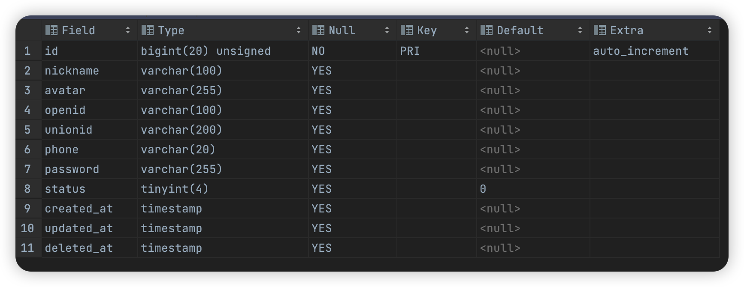The height and width of the screenshot is (287, 744).
Task: Click the default value 0 for status
Action: pyautogui.click(x=483, y=189)
